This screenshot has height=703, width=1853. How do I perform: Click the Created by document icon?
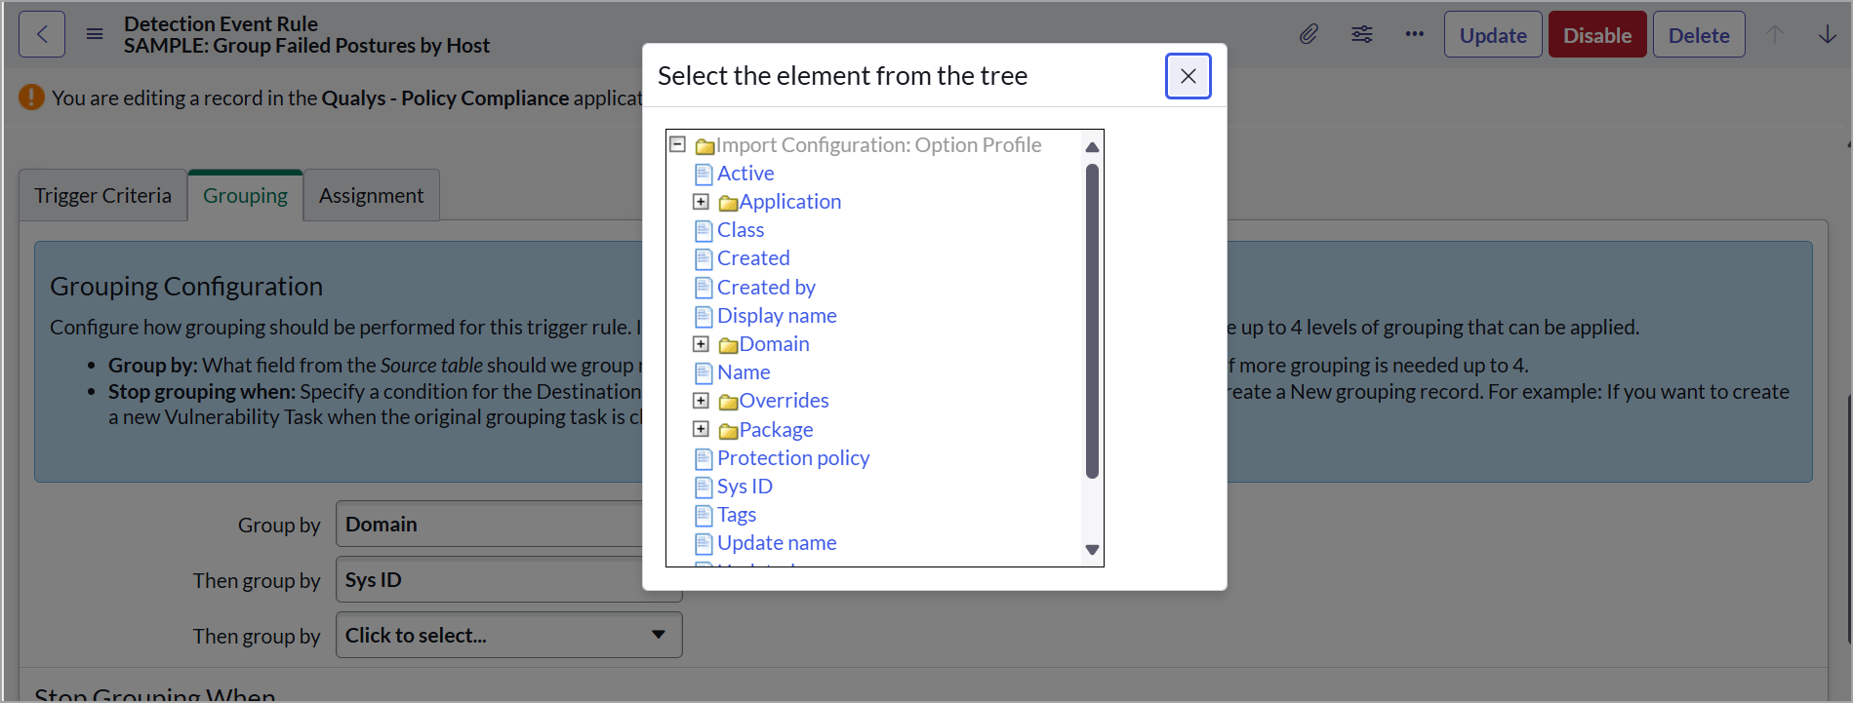coord(704,289)
